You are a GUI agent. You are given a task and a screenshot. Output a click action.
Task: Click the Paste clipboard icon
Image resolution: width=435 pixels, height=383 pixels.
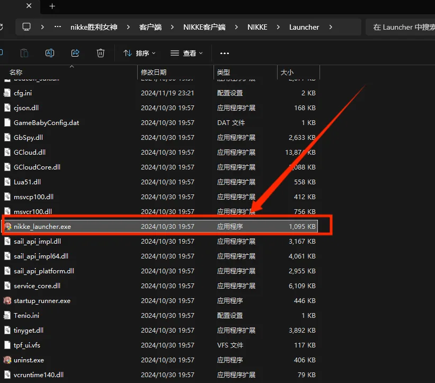point(24,53)
